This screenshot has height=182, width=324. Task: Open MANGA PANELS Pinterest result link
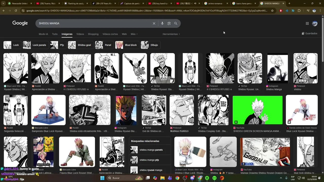click(x=179, y=131)
